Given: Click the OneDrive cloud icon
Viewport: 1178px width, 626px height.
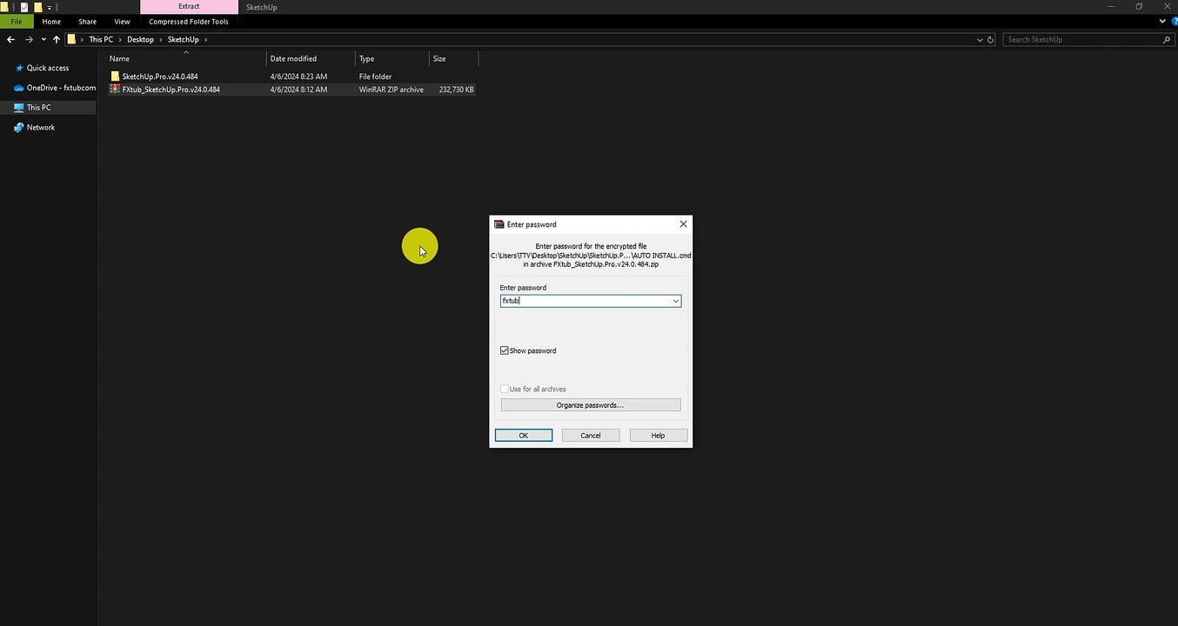Looking at the screenshot, I should [19, 88].
